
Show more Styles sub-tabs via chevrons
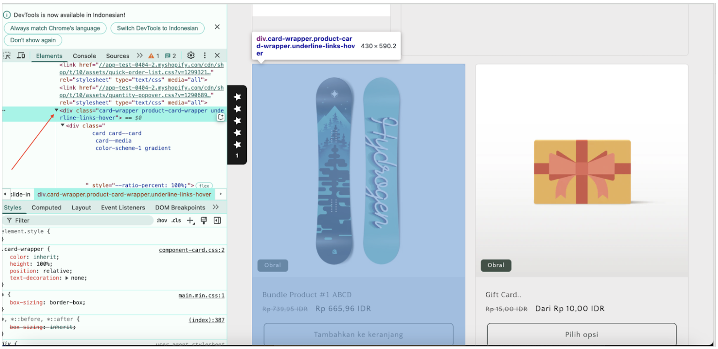(216, 207)
